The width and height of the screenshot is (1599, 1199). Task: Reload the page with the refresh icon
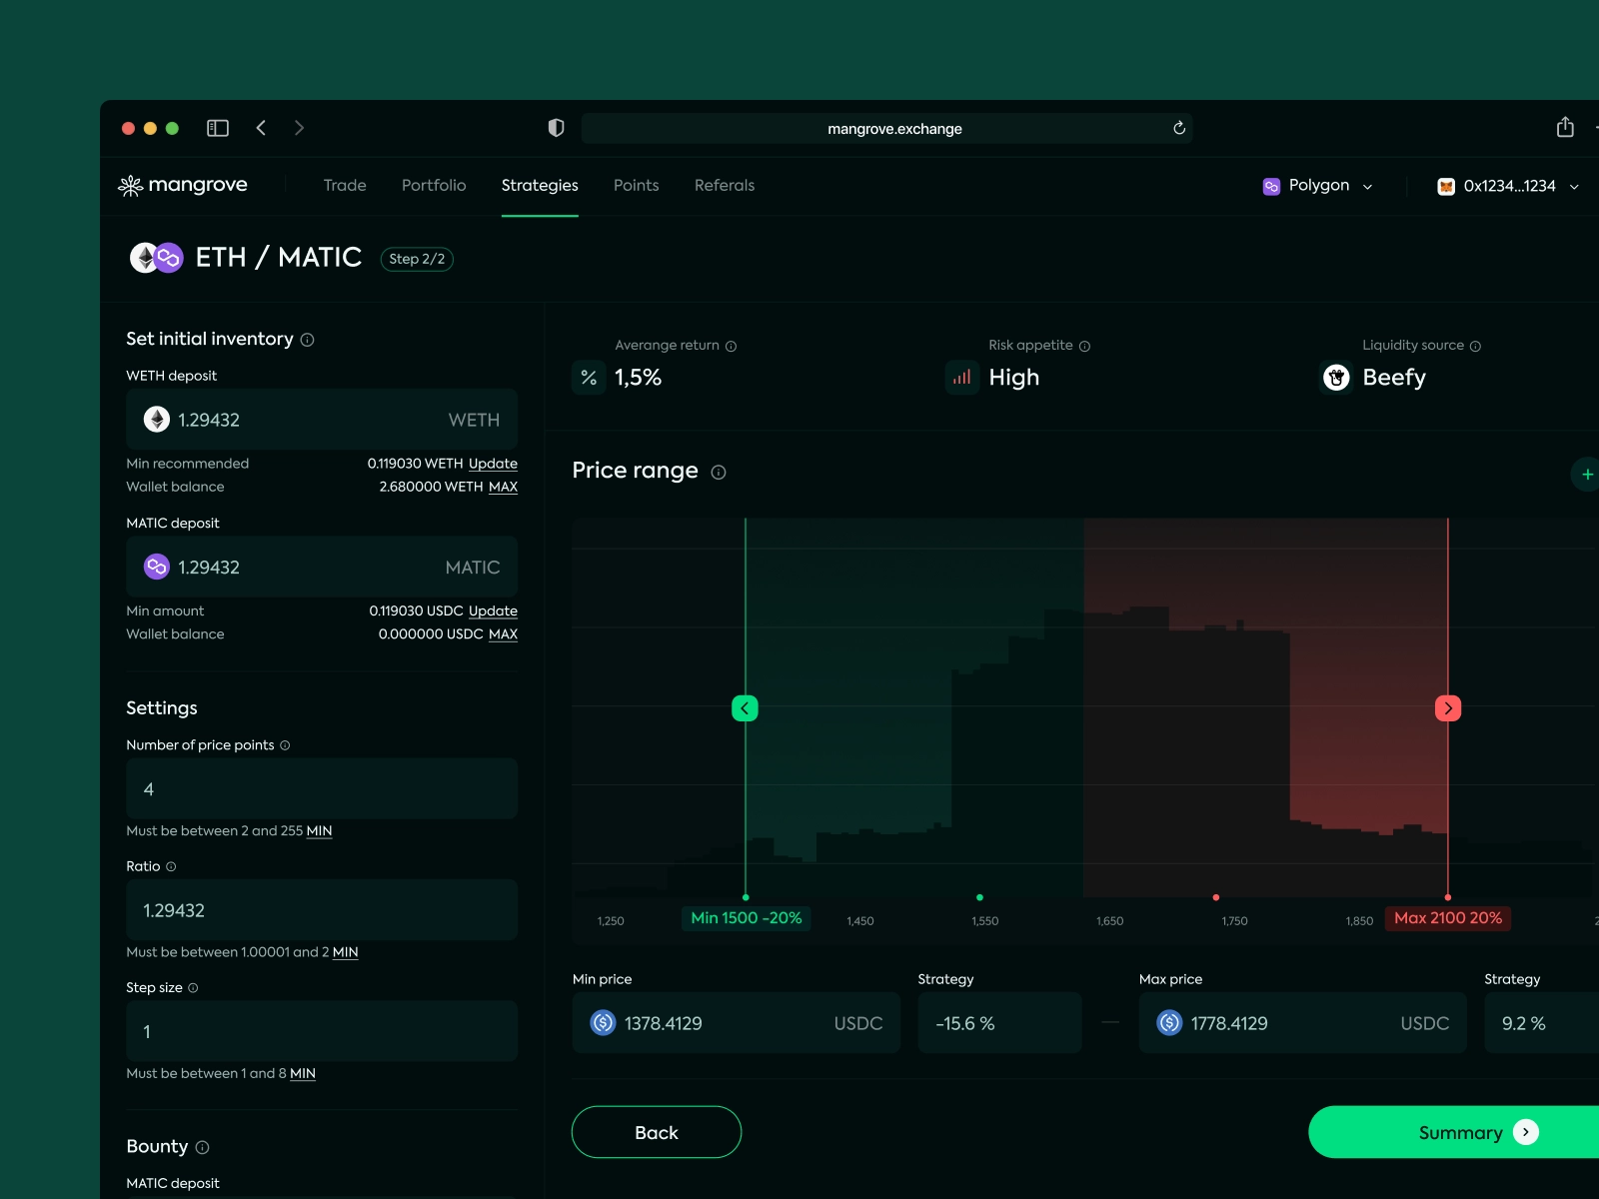(x=1179, y=128)
